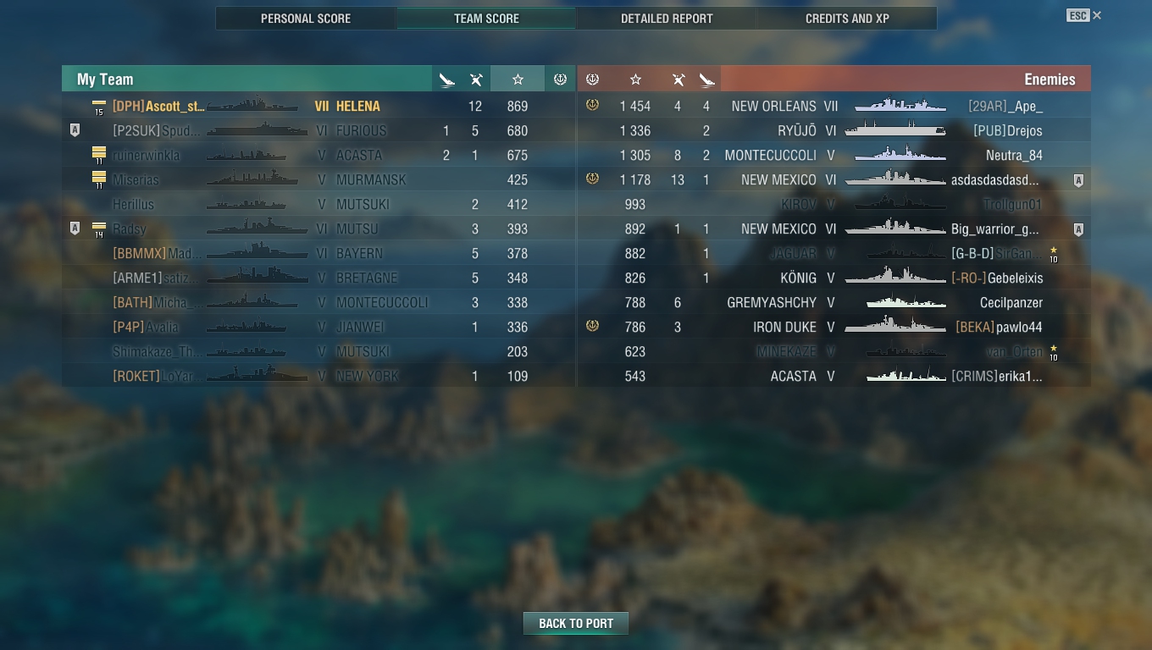Screen dimensions: 1152x650
Task: Open Credits and XP tab
Action: point(847,19)
